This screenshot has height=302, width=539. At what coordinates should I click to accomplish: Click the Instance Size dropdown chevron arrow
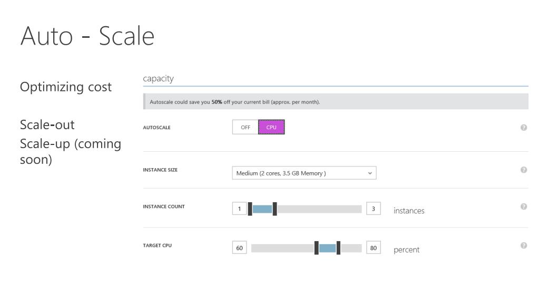click(x=370, y=173)
